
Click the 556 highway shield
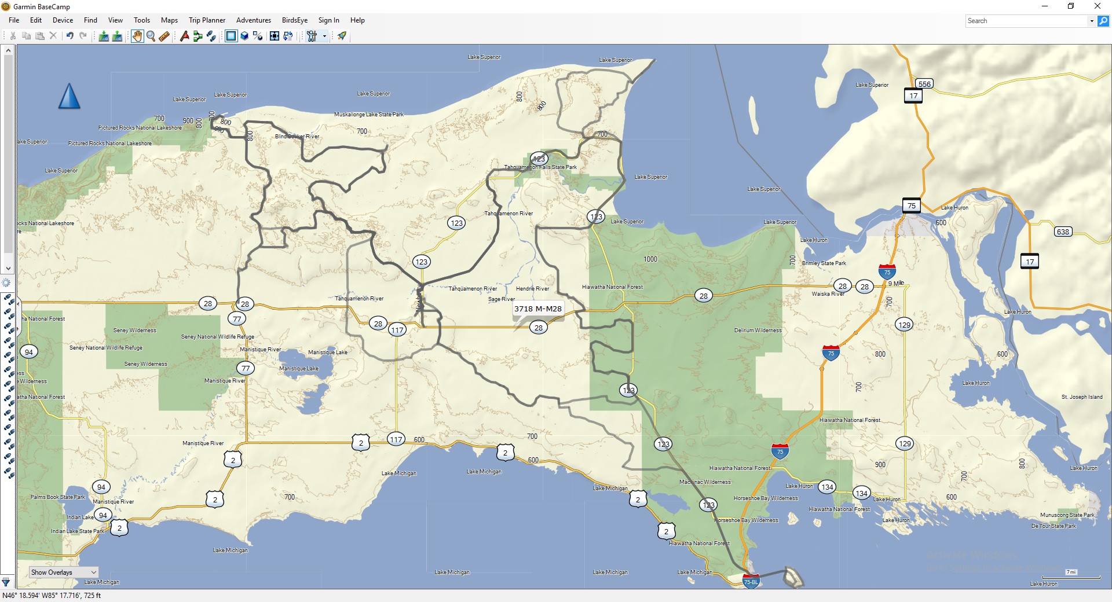point(924,84)
